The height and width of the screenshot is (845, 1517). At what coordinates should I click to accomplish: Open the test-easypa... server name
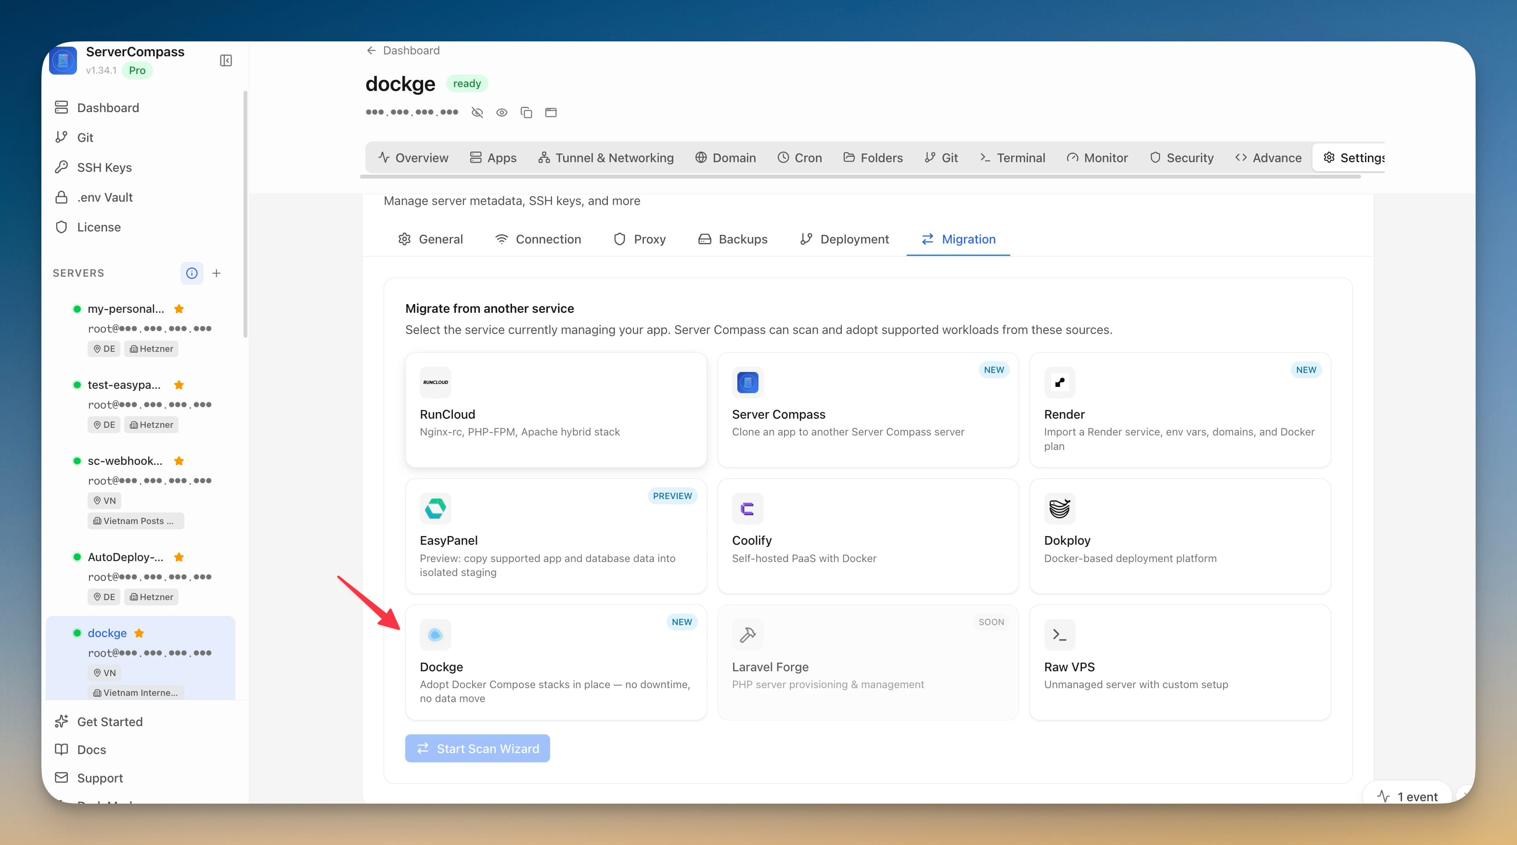tap(124, 384)
